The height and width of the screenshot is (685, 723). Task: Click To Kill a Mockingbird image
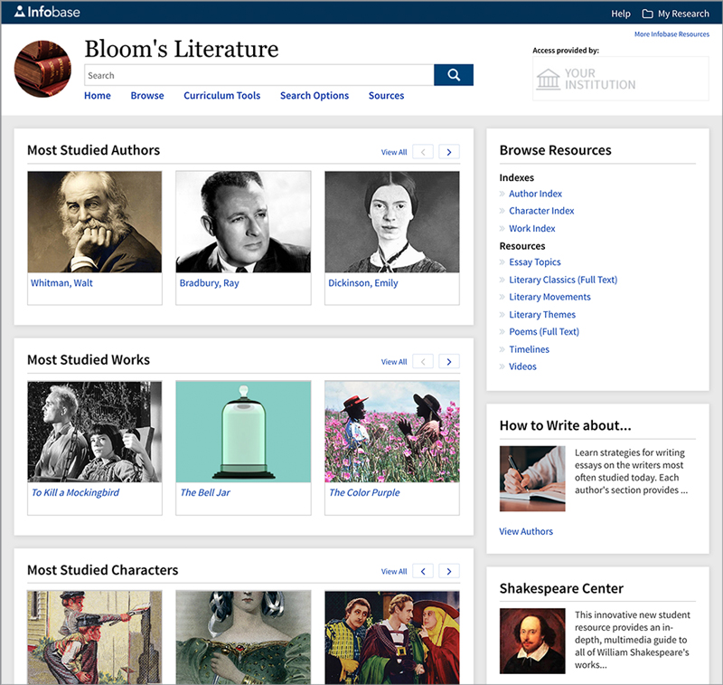(95, 432)
